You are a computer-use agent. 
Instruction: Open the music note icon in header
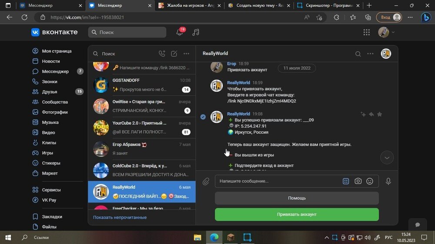pos(196,32)
